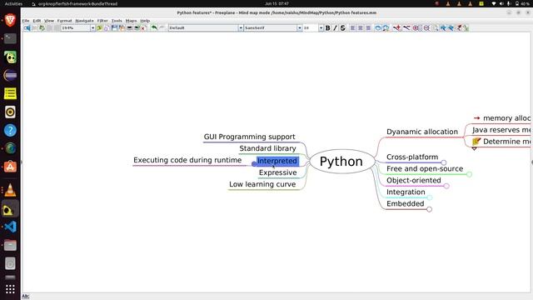Open the Navigate menu
Image resolution: width=533 pixels, height=300 pixels.
click(x=84, y=21)
